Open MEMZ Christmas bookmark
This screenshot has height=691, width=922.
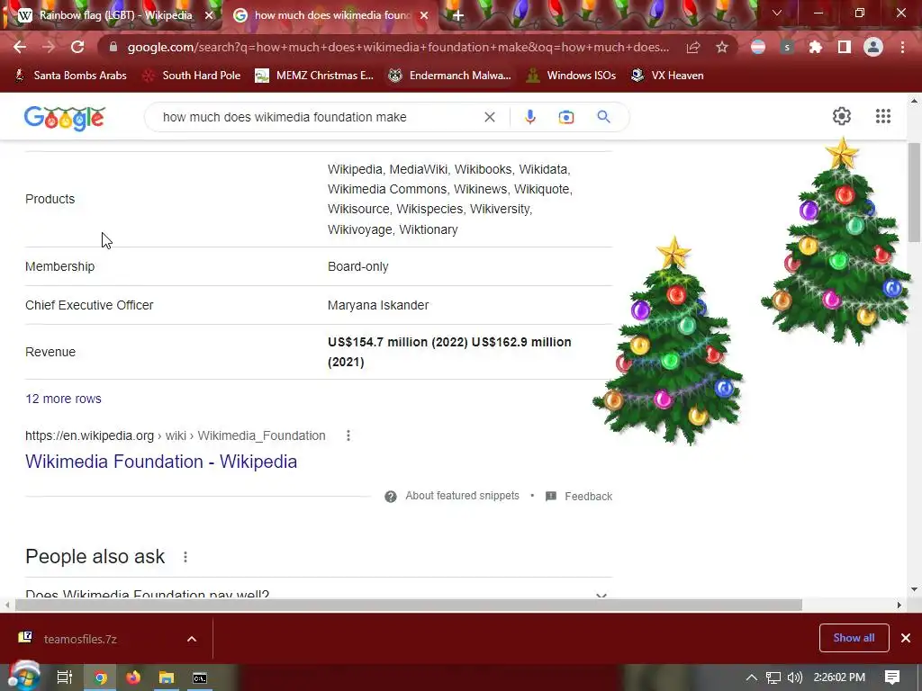pos(314,76)
